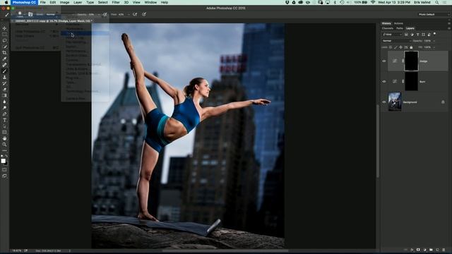Select the Move tool
Viewport: 452px width, 254px height.
click(x=4, y=28)
